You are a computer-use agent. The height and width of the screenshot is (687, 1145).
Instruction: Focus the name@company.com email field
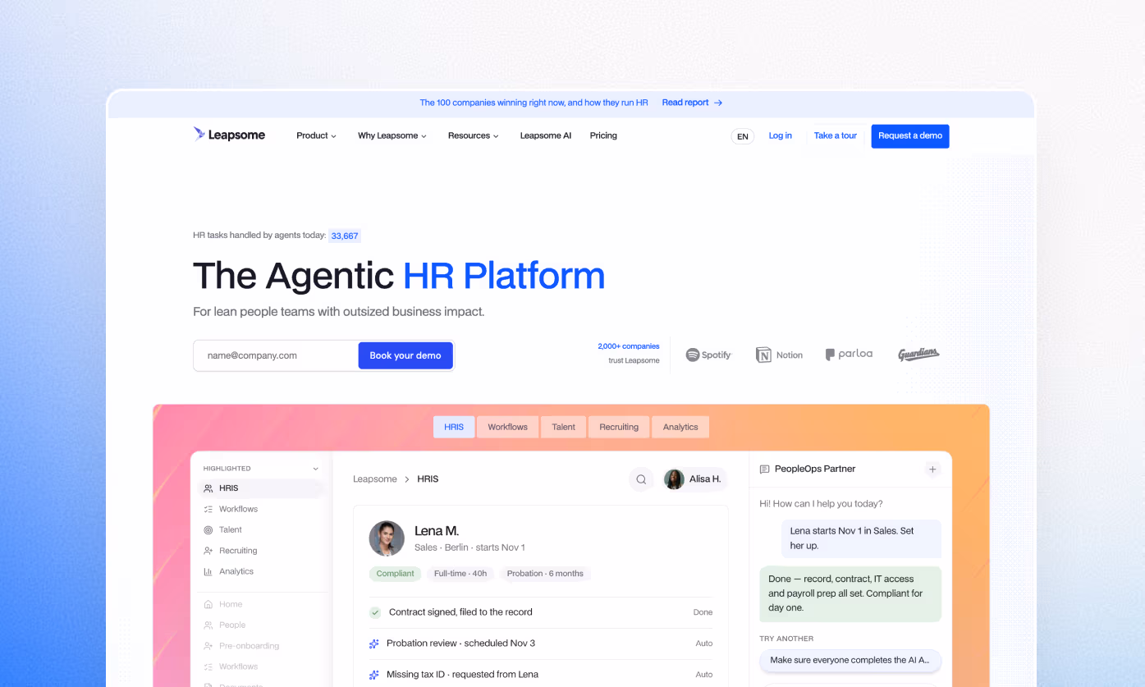click(x=276, y=355)
